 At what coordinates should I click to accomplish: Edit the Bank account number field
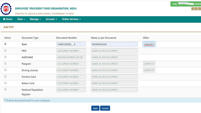pyautogui.click(x=71, y=44)
